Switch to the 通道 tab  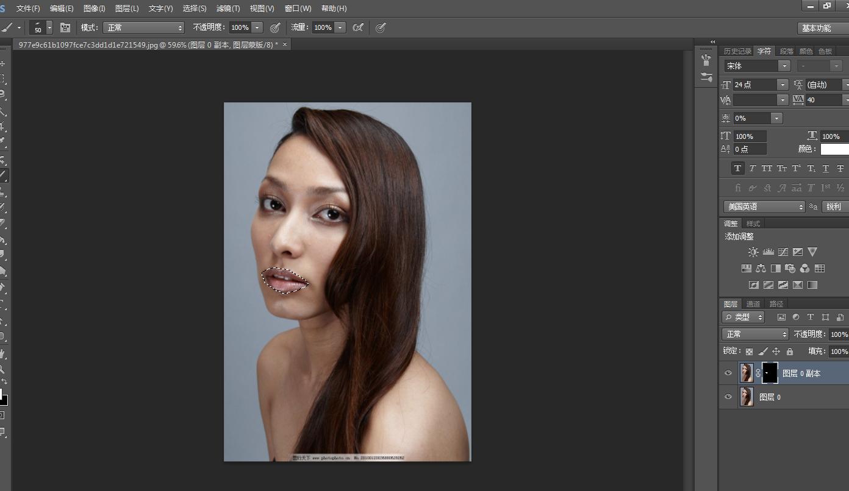[753, 304]
